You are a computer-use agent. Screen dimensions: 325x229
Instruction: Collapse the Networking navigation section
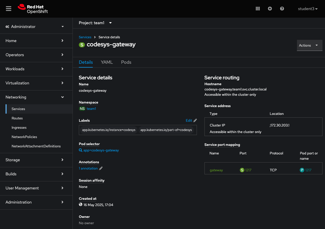(36, 97)
